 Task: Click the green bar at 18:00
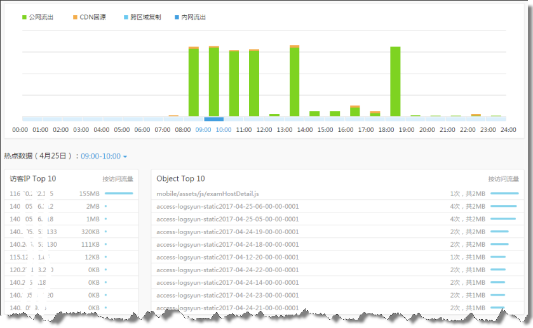pos(395,81)
